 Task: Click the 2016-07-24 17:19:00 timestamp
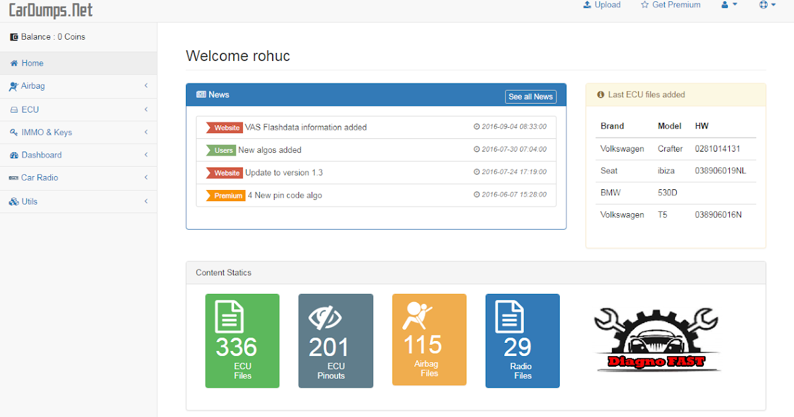click(x=510, y=172)
